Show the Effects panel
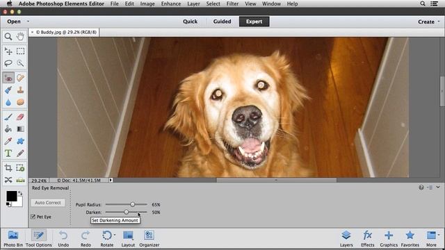445x250 pixels. (368, 239)
